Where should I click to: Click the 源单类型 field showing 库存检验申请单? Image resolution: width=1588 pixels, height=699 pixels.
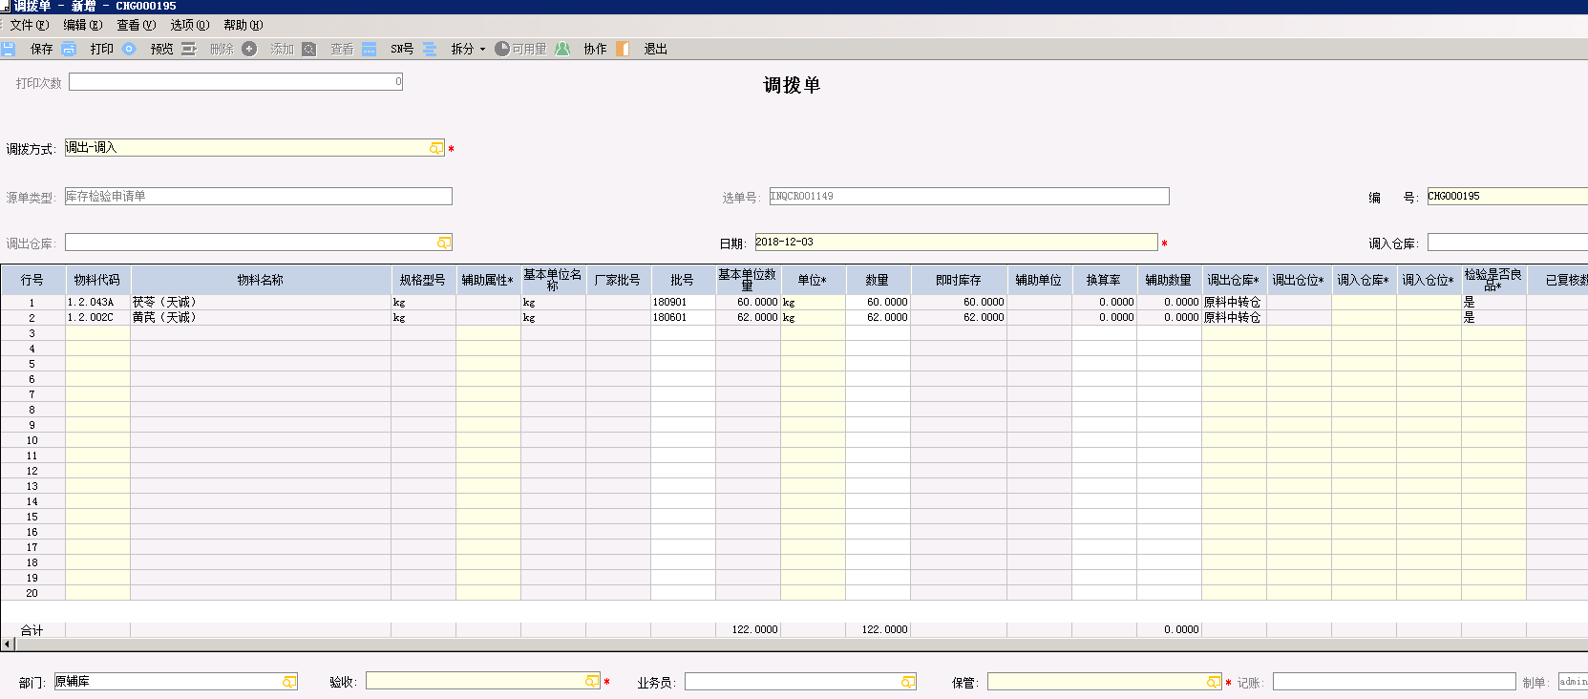coord(259,196)
